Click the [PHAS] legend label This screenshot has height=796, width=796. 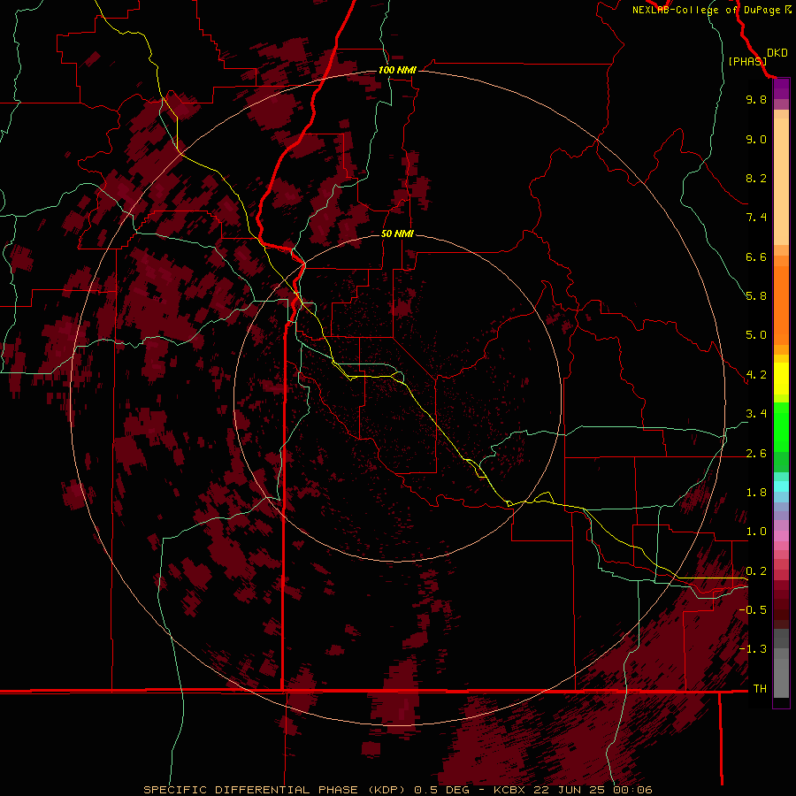(x=747, y=61)
